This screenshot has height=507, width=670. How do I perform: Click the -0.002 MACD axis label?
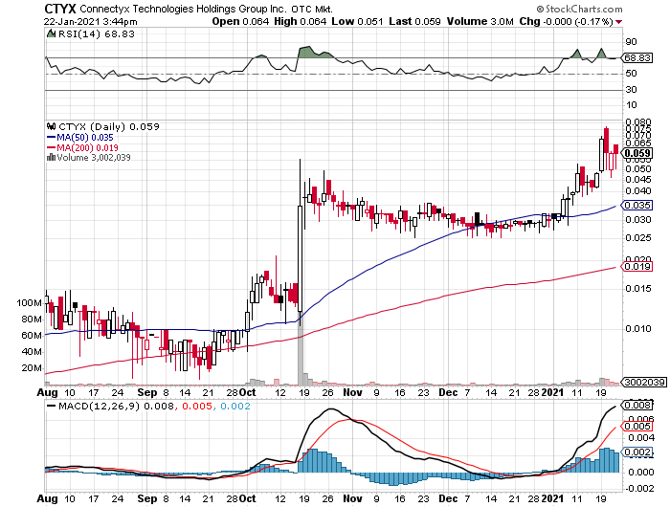[640, 488]
